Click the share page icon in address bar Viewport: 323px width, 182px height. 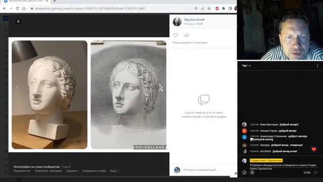pyautogui.click(x=202, y=9)
